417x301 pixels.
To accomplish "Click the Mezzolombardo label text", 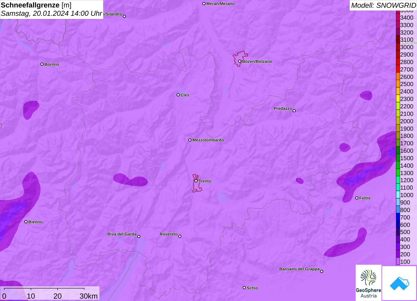I will click(208, 140).
